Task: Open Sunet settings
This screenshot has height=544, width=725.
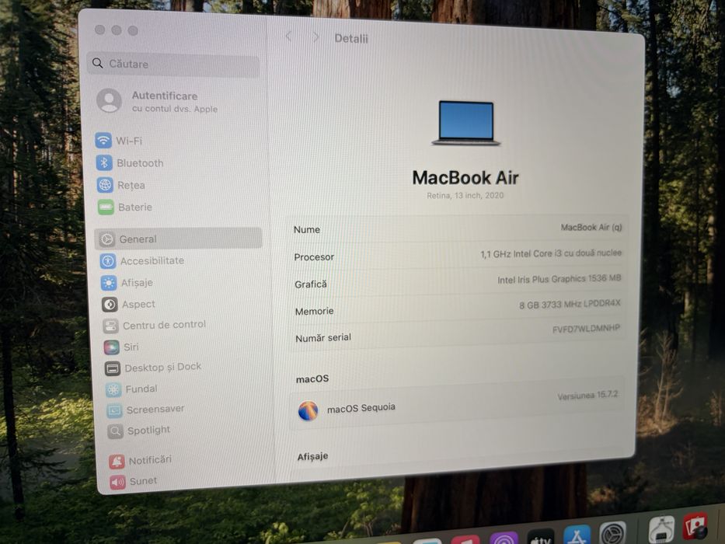Action: click(134, 482)
